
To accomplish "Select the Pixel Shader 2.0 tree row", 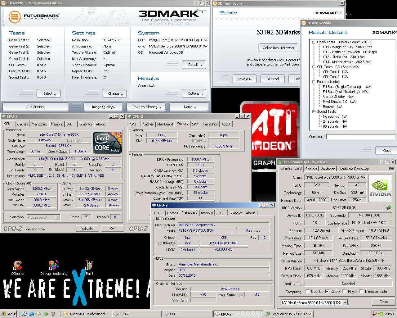I will 339,102.
